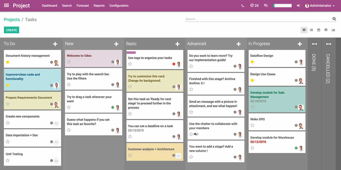The image size is (341, 170).
Task: Open the Administrator user dropdown
Action: tap(320, 6)
